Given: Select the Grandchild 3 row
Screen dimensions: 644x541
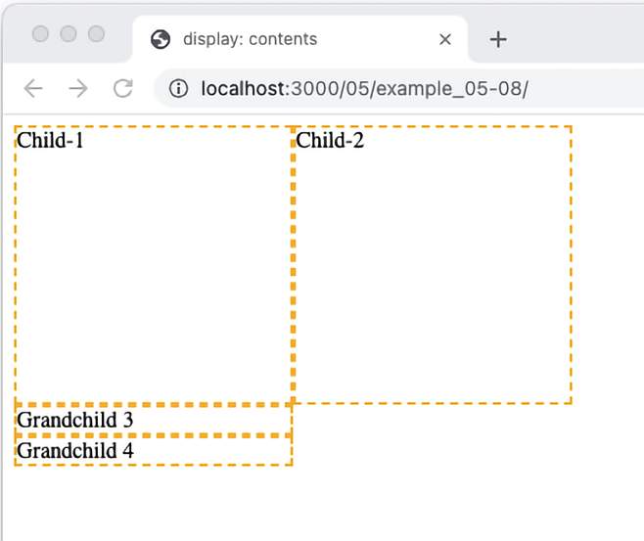Looking at the screenshot, I should click(x=75, y=421).
